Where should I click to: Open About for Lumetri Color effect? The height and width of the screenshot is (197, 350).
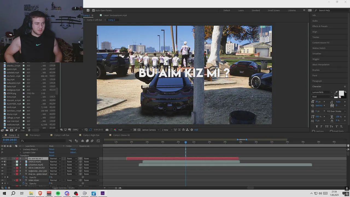[x=73, y=152]
